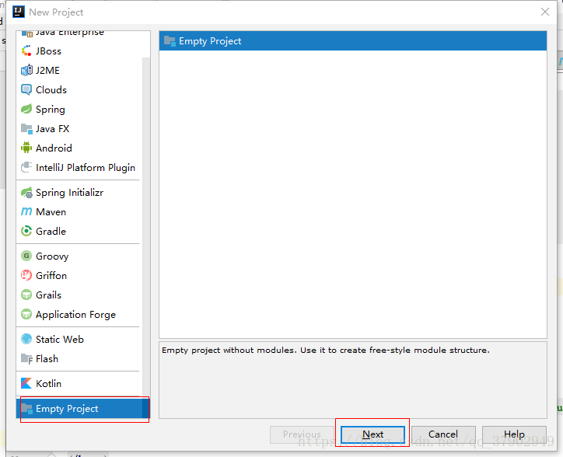Choose Android project type

point(79,148)
